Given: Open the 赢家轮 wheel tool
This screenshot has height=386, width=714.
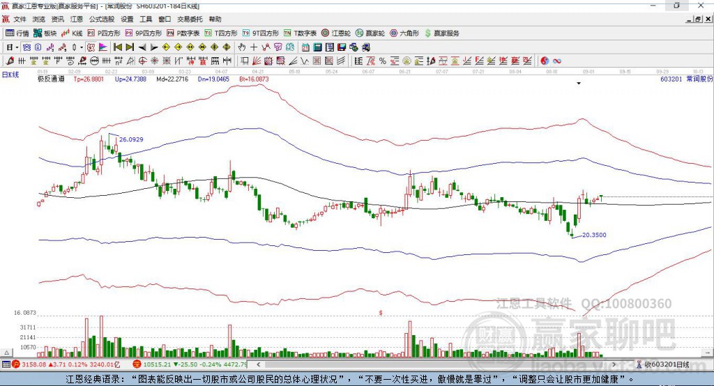Looking at the screenshot, I should pos(370,33).
